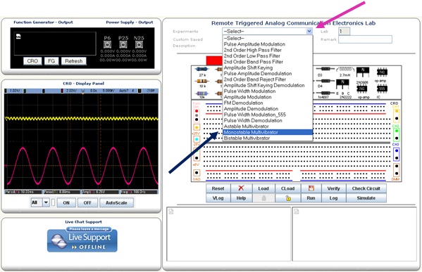This screenshot has width=422, height=272.
Task: Toggle the P6 power supply button
Action: click(x=107, y=44)
